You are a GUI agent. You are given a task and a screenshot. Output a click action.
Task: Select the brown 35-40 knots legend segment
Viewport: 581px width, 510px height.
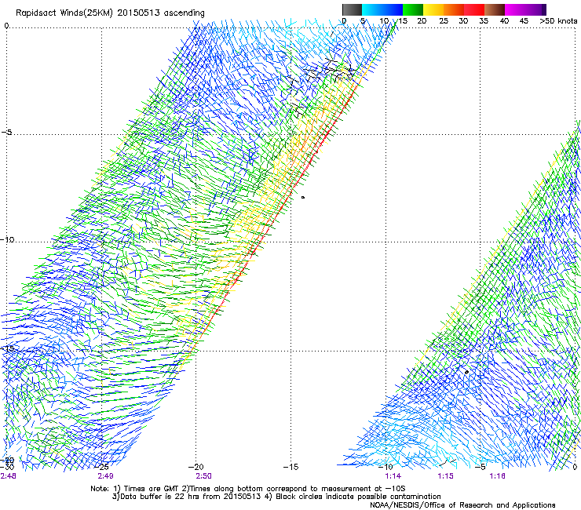pyautogui.click(x=495, y=9)
